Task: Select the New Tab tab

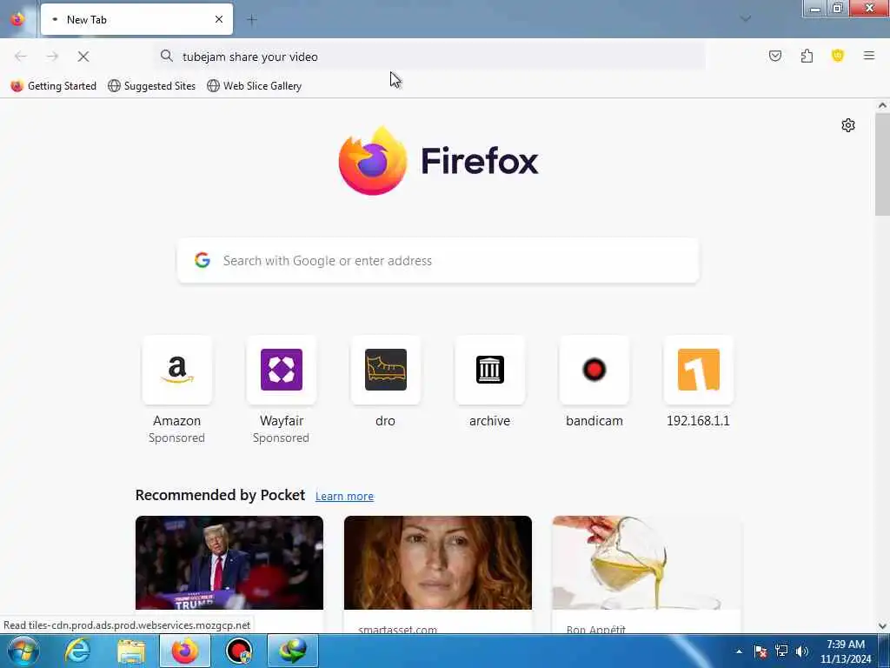Action: [136, 19]
